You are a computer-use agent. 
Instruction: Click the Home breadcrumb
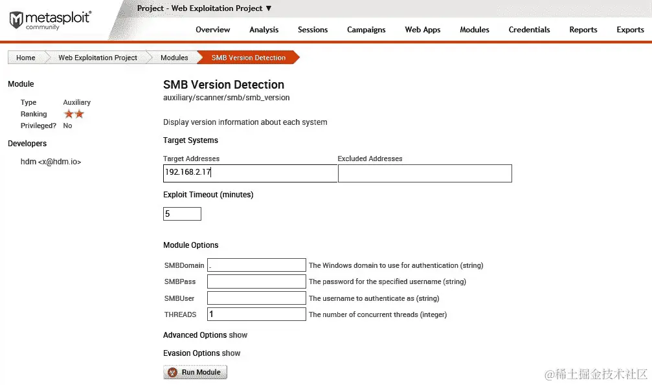point(26,58)
